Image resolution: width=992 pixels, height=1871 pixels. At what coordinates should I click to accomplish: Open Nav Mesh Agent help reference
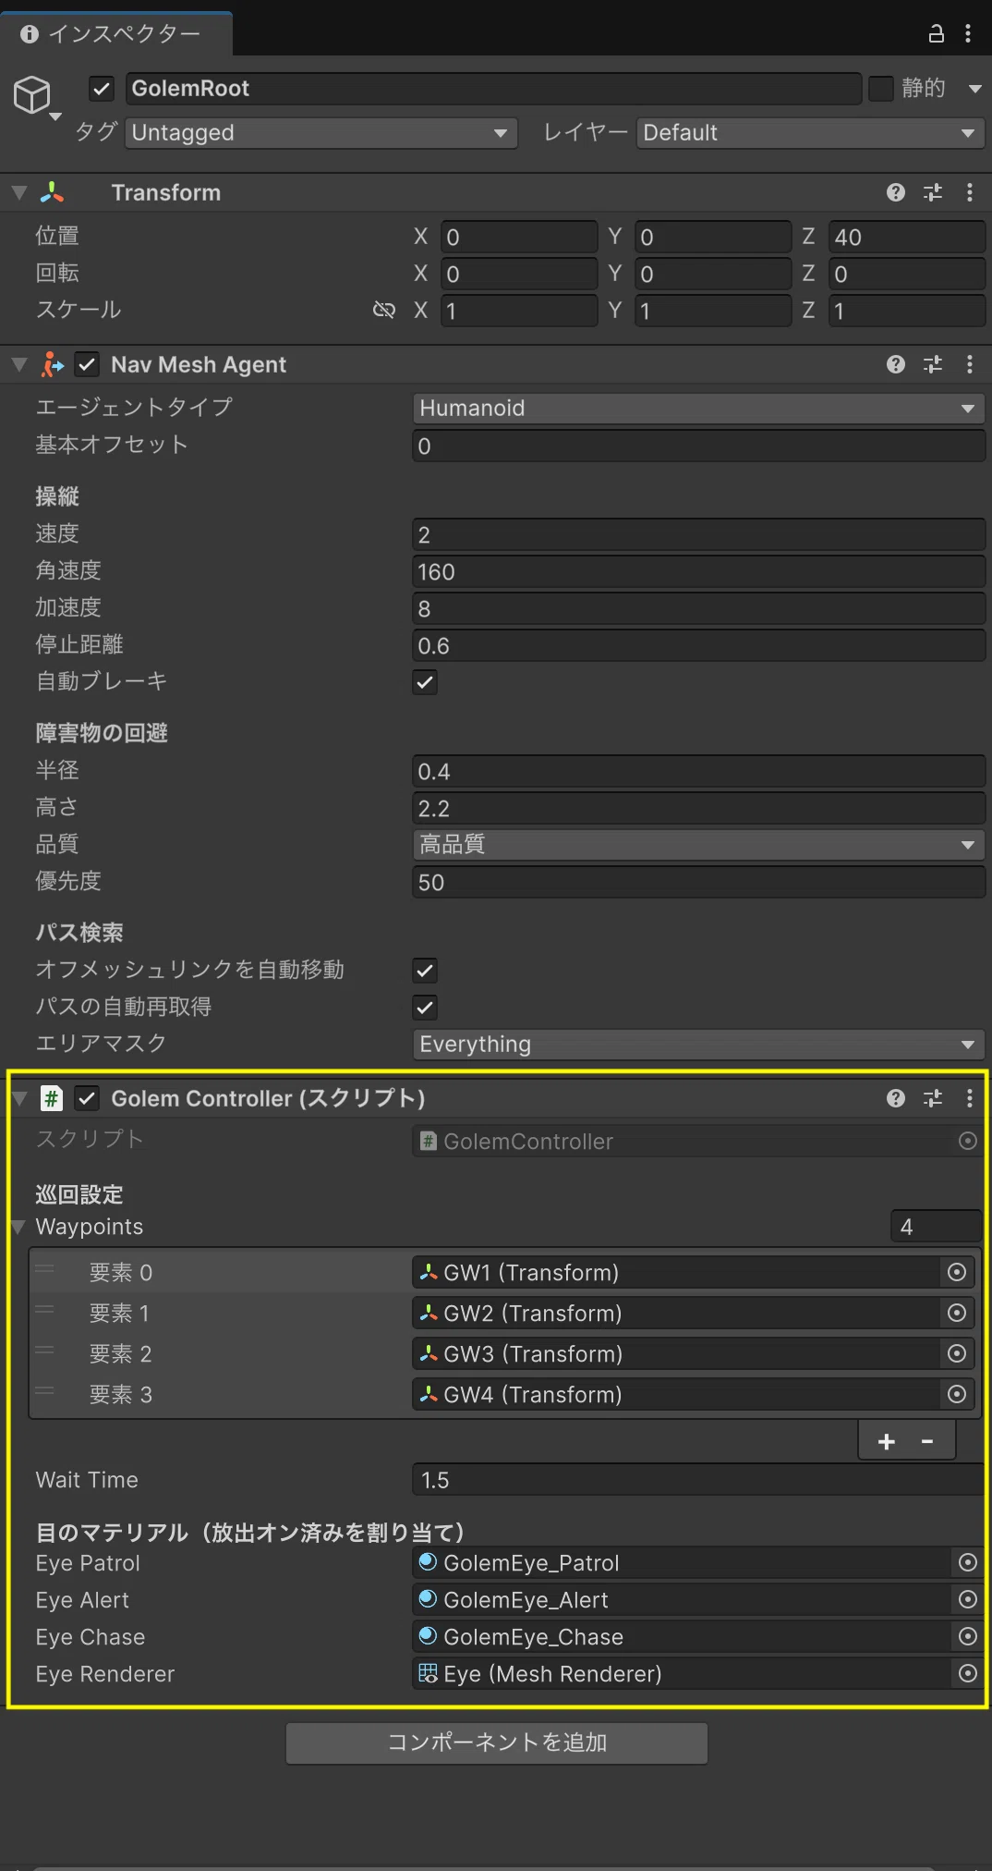[x=895, y=364]
